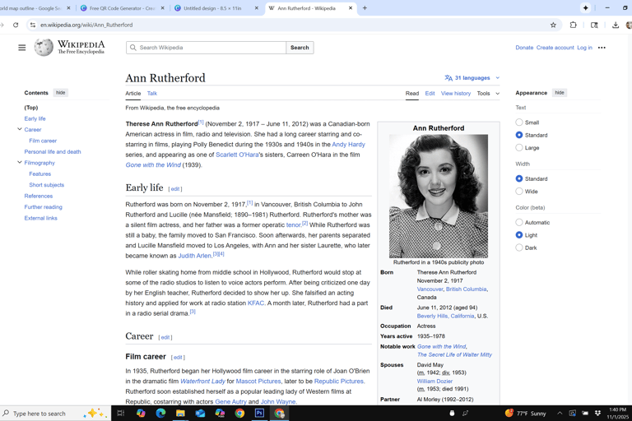This screenshot has height=421, width=632.
Task: Hide the Appearance panel
Action: pos(560,93)
